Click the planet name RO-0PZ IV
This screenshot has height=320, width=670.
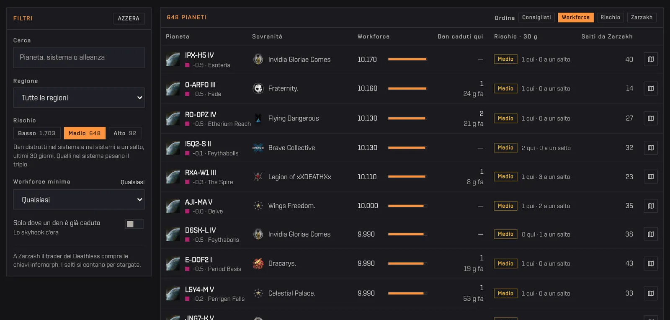tap(201, 115)
